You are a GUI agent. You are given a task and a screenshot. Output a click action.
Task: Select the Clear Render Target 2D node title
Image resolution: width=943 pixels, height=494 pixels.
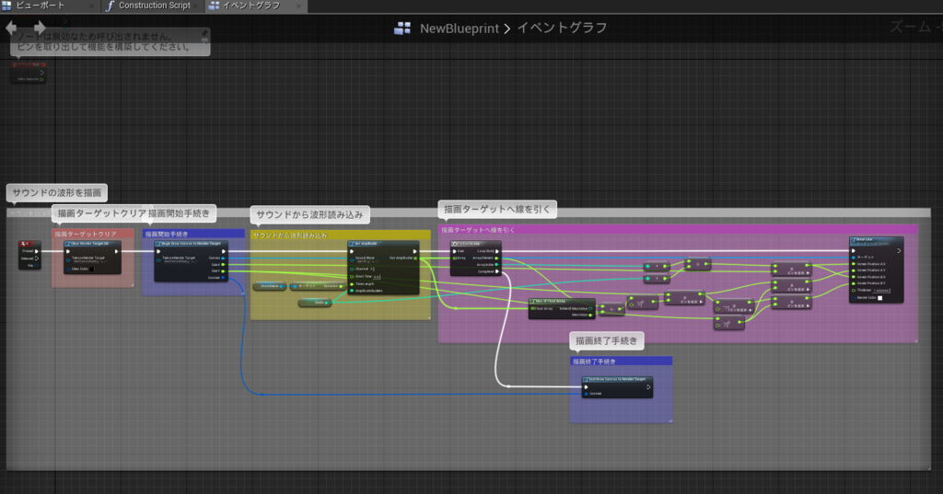[x=92, y=244]
